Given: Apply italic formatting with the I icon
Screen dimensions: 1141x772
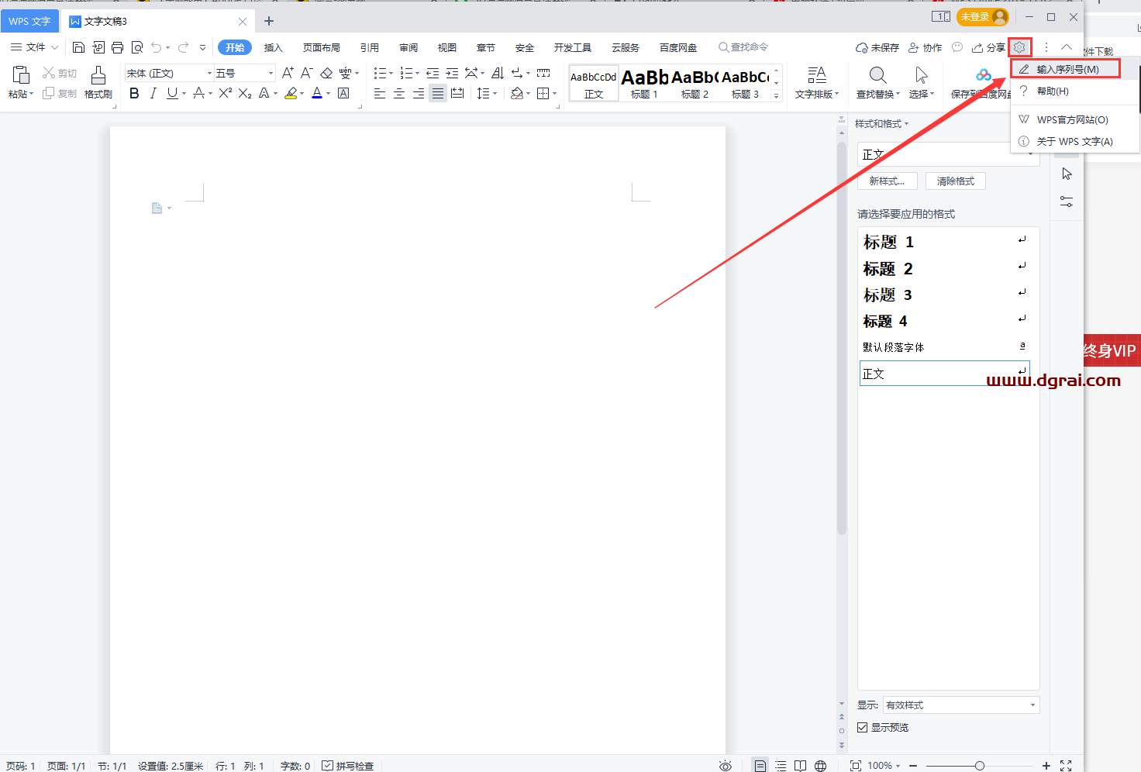Looking at the screenshot, I should coord(153,93).
